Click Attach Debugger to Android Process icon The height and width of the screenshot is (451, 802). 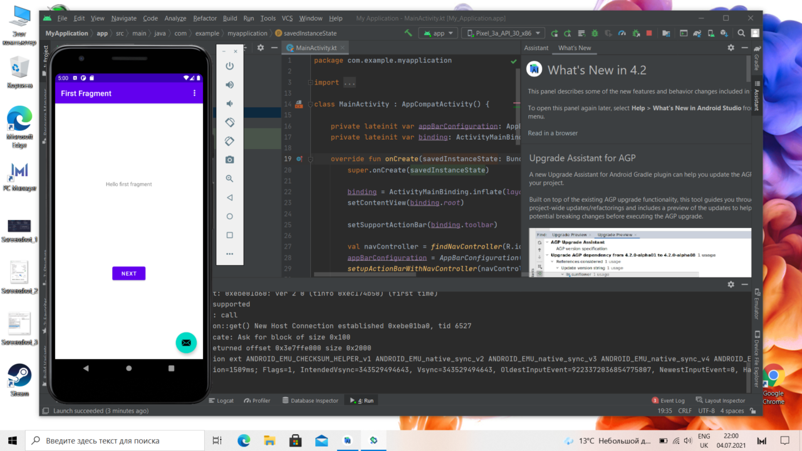(x=635, y=33)
